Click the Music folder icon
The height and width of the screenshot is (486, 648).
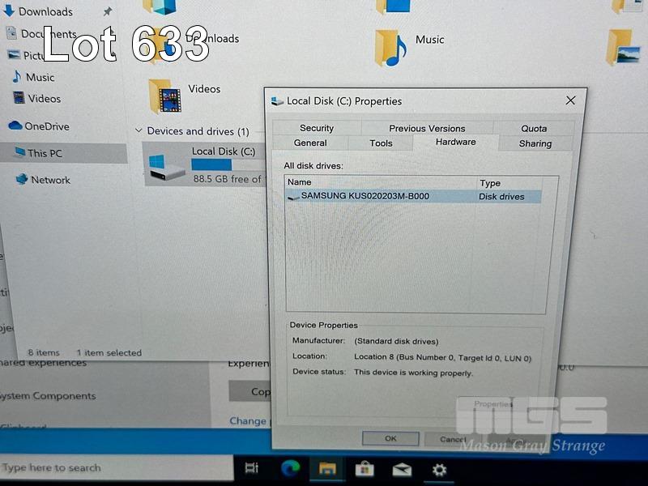391,49
